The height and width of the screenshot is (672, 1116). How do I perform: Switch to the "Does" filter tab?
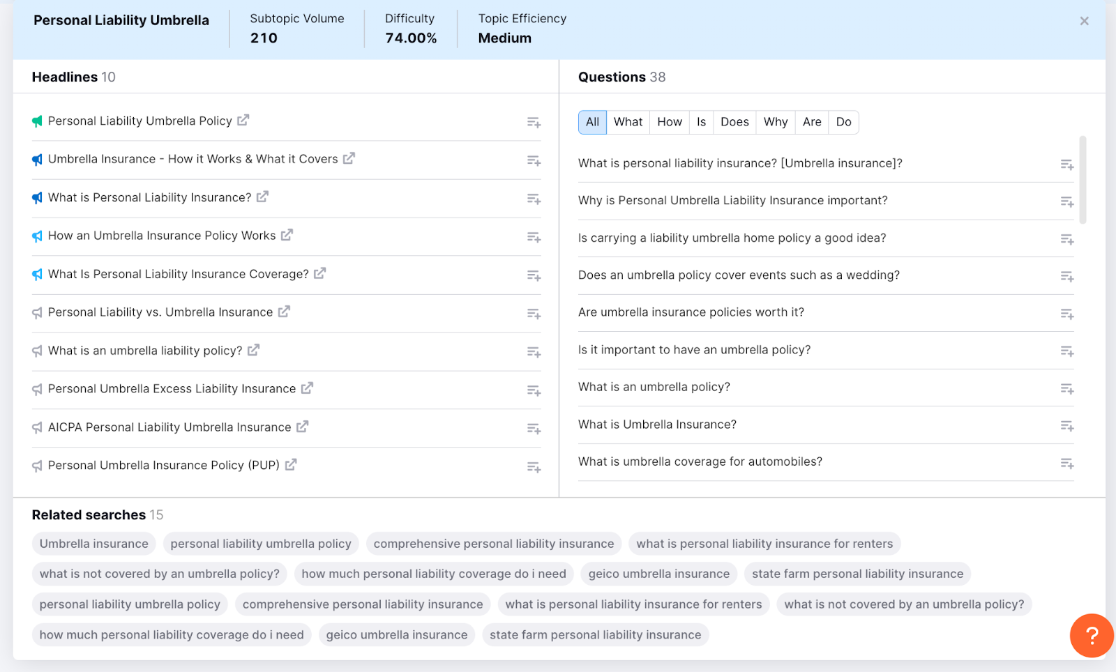tap(734, 122)
